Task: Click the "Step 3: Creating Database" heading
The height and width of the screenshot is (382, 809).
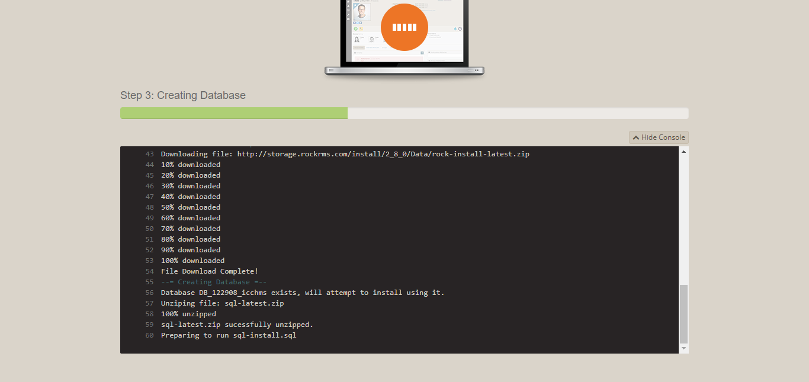Action: click(182, 95)
